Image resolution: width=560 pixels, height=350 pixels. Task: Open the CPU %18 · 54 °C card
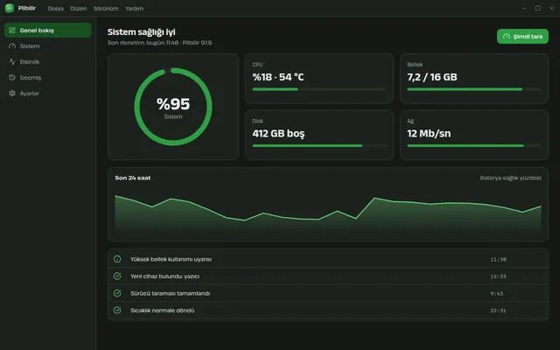pos(319,79)
